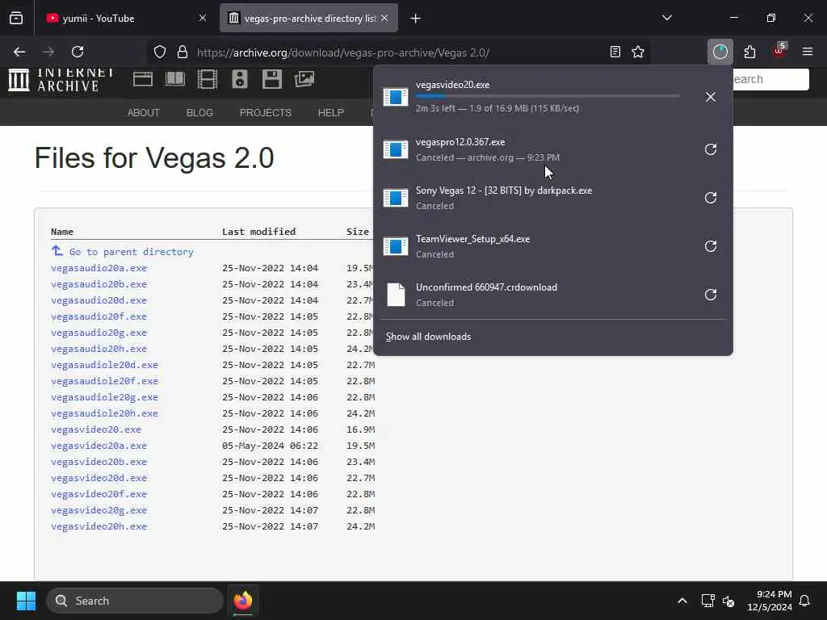Viewport: 827px width, 620px height.
Task: Click the Internet Archive search field
Action: pos(770,79)
